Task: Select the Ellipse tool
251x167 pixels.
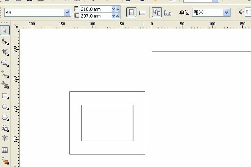Action: tap(5, 107)
